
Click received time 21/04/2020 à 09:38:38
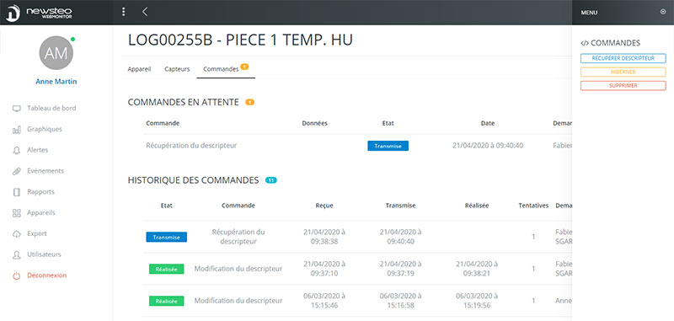click(x=324, y=237)
